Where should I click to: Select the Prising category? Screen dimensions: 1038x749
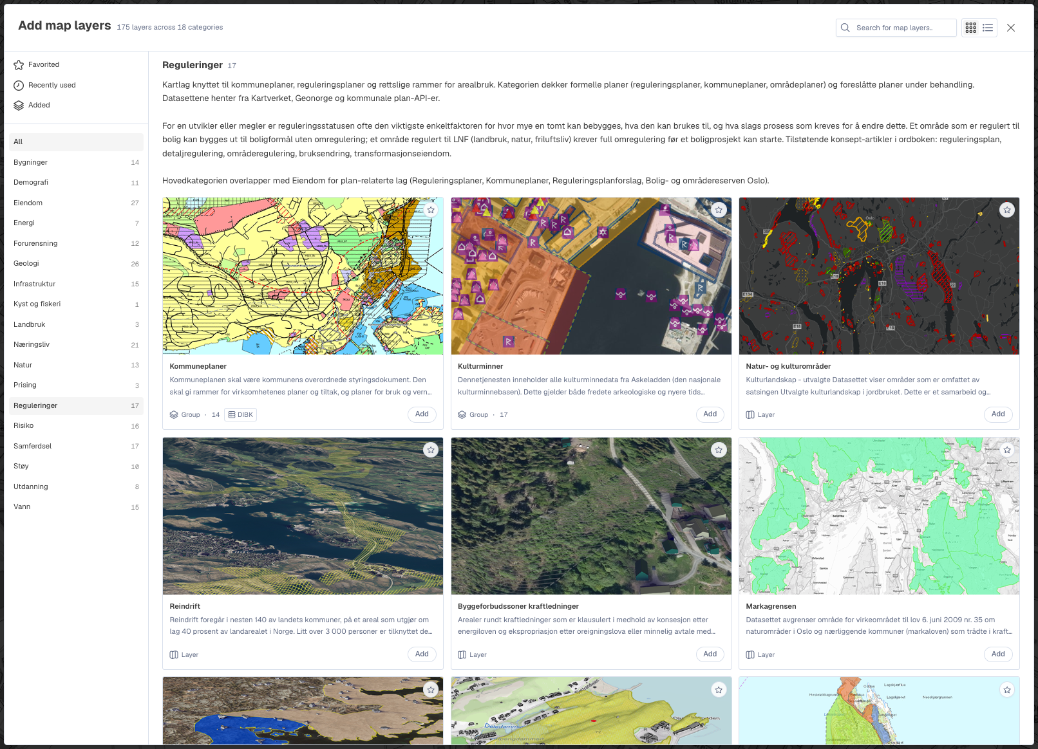tap(76, 385)
